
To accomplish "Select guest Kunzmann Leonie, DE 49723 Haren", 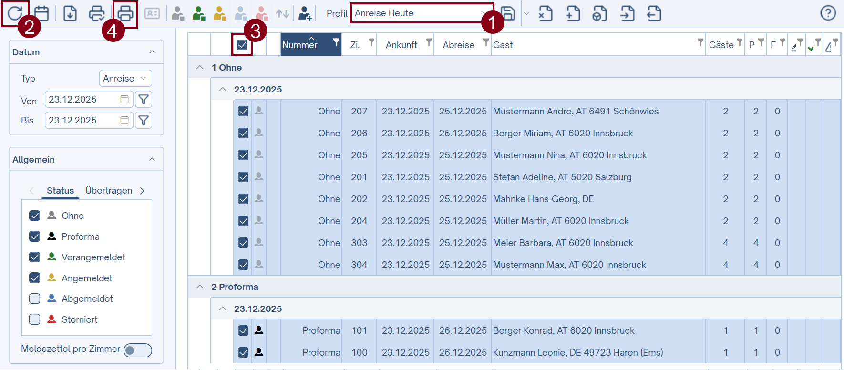I will (x=578, y=352).
